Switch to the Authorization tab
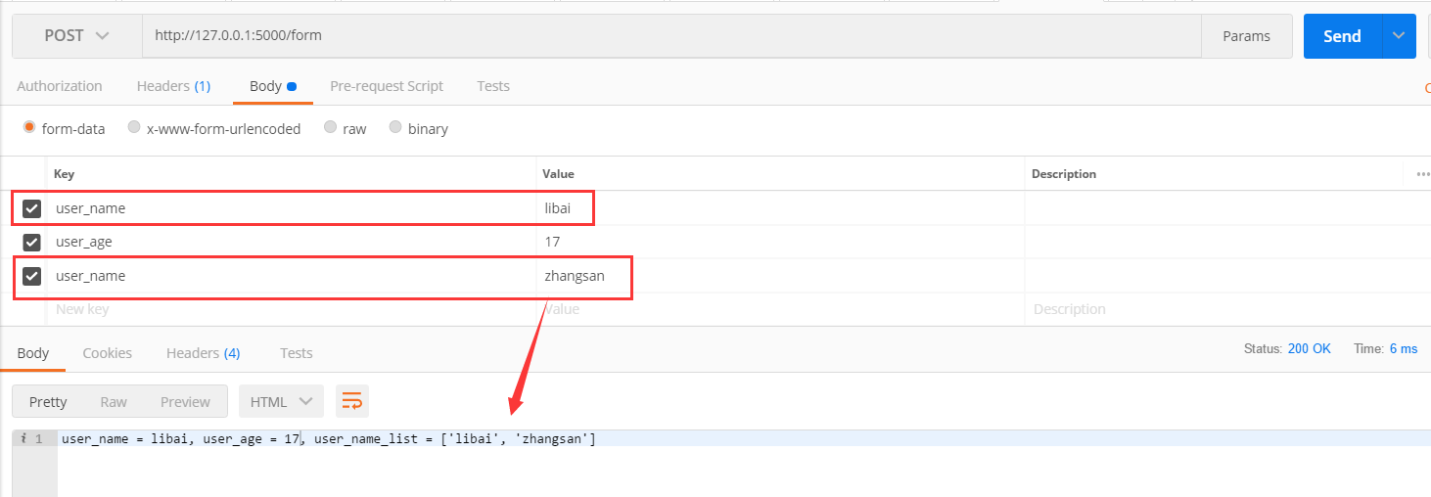The image size is (1431, 497). [60, 86]
